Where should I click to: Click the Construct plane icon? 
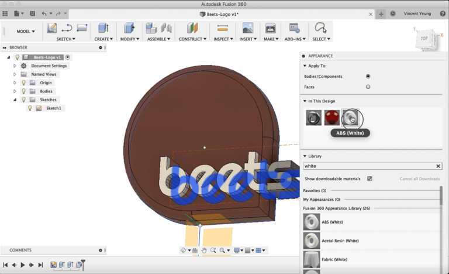click(192, 28)
